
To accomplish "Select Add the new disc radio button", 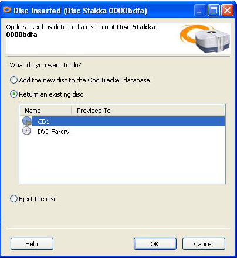I will click(13, 80).
